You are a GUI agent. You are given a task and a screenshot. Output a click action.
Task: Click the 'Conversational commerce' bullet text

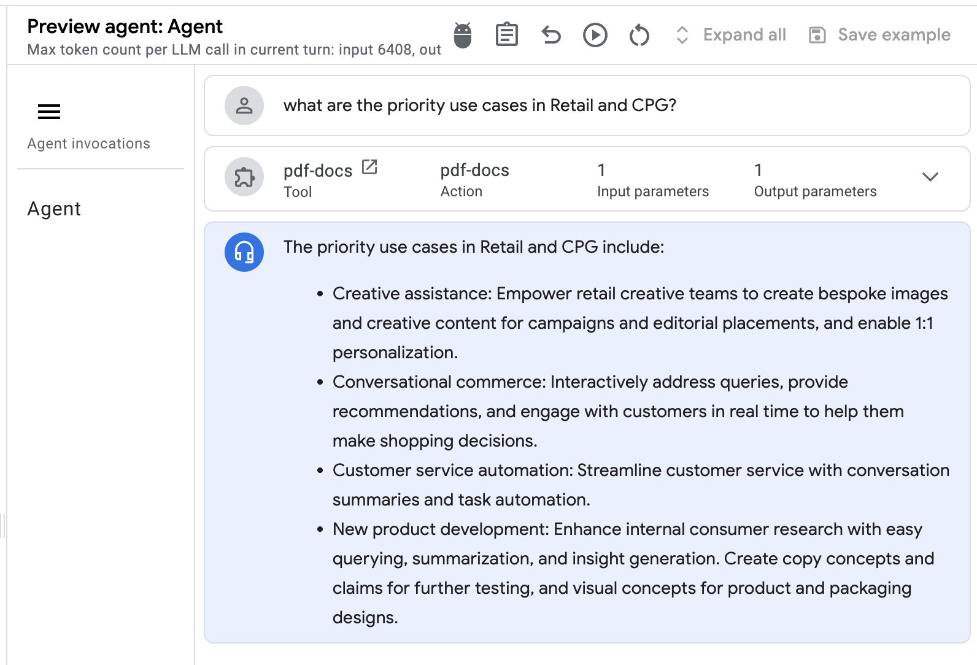click(x=618, y=412)
